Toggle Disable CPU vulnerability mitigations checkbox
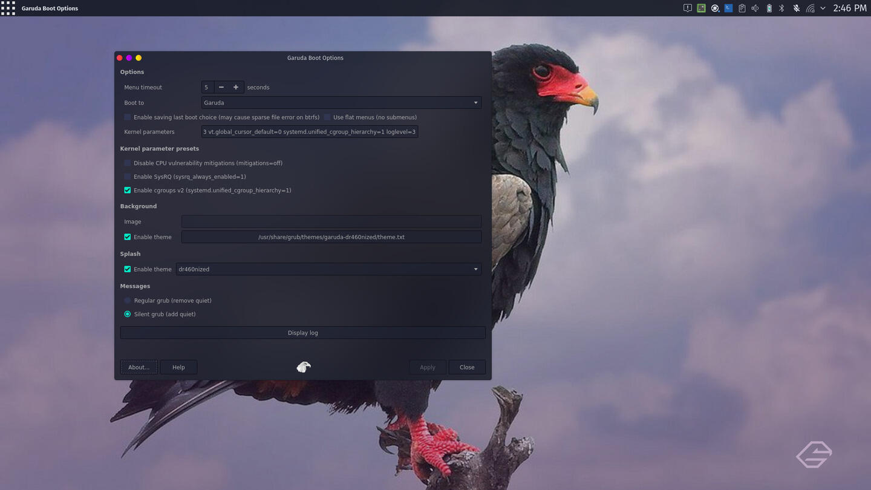The image size is (871, 490). 127,163
